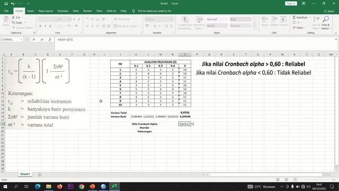This screenshot has width=339, height=191.
Task: Cancel the formula entry with X
Action: pyautogui.click(x=34, y=39)
